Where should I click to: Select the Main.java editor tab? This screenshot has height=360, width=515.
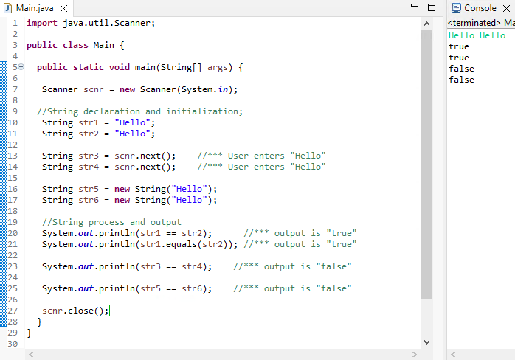pyautogui.click(x=35, y=8)
